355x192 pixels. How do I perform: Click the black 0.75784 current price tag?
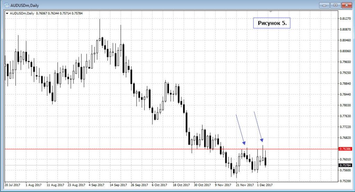[x=345, y=165]
